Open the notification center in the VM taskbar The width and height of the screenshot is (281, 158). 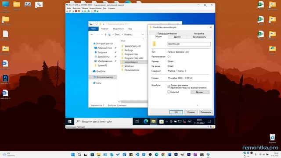click(x=209, y=122)
